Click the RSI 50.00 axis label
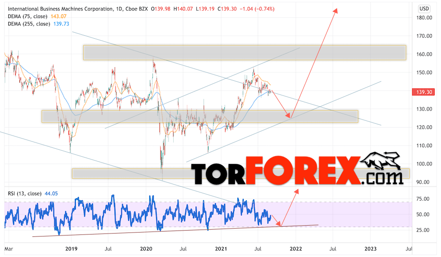 click(x=423, y=214)
